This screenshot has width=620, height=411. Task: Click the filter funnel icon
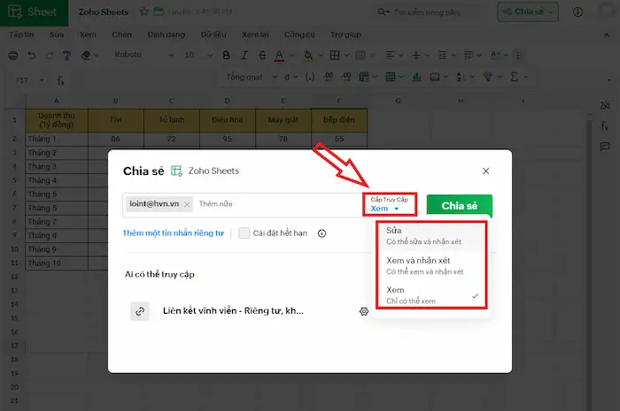(488, 77)
